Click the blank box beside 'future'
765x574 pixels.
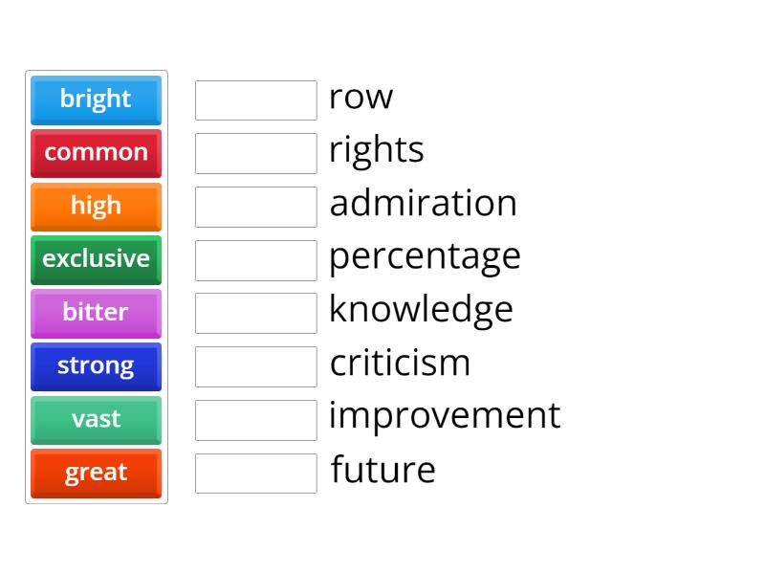pos(255,471)
